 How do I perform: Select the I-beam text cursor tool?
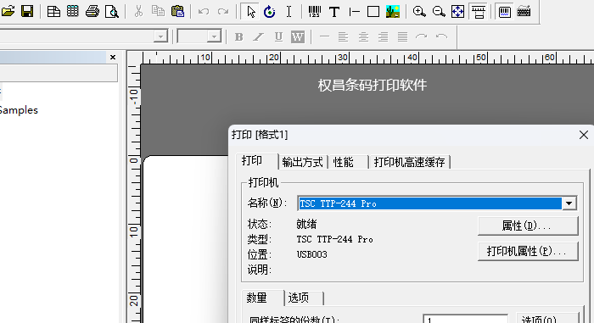(289, 12)
